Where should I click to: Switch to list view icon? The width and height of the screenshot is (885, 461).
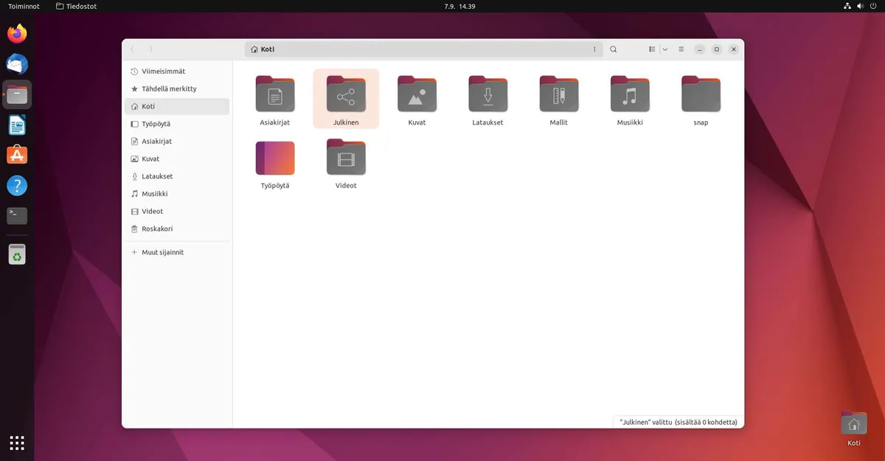[x=652, y=49]
